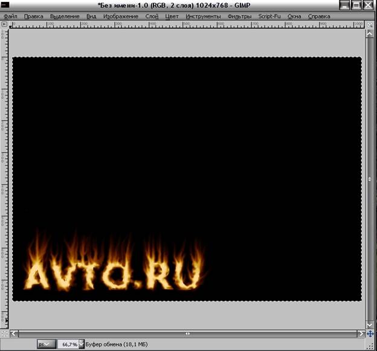Open the Правка menu
This screenshot has height=351, width=377.
pyautogui.click(x=34, y=16)
